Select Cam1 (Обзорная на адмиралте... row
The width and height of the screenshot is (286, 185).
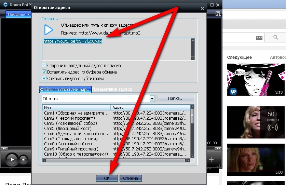(x=116, y=113)
